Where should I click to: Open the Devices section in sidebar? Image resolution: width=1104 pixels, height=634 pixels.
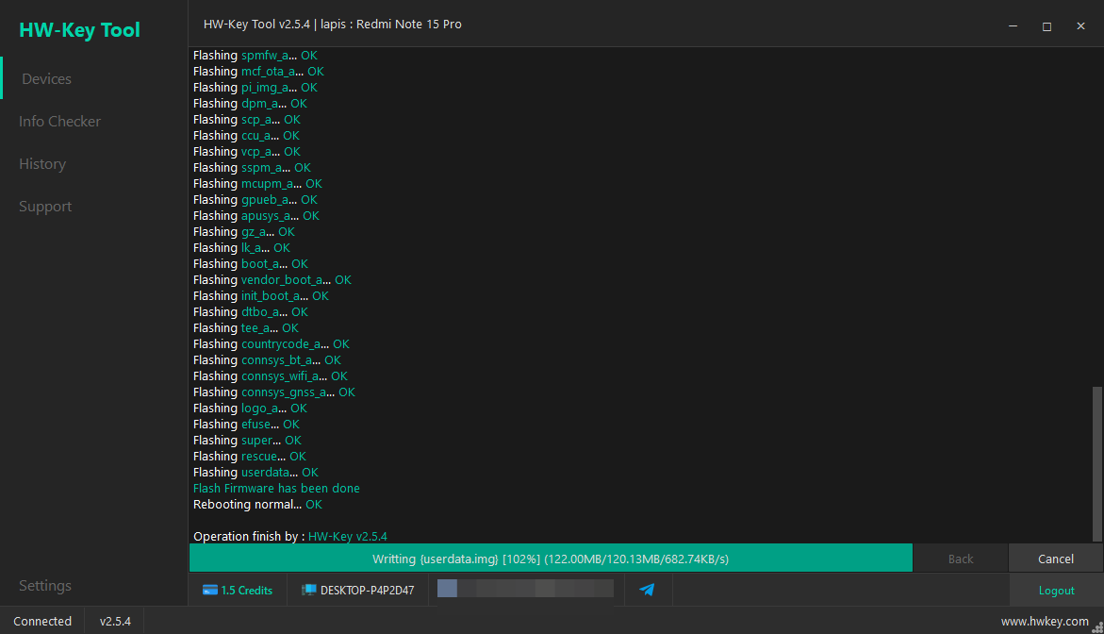point(46,79)
